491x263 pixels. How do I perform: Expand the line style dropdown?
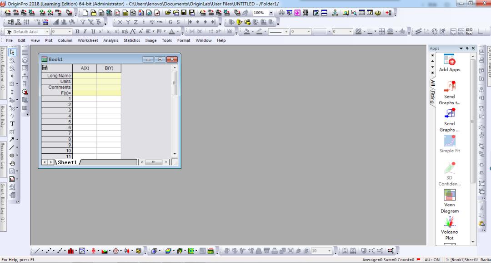(286, 32)
